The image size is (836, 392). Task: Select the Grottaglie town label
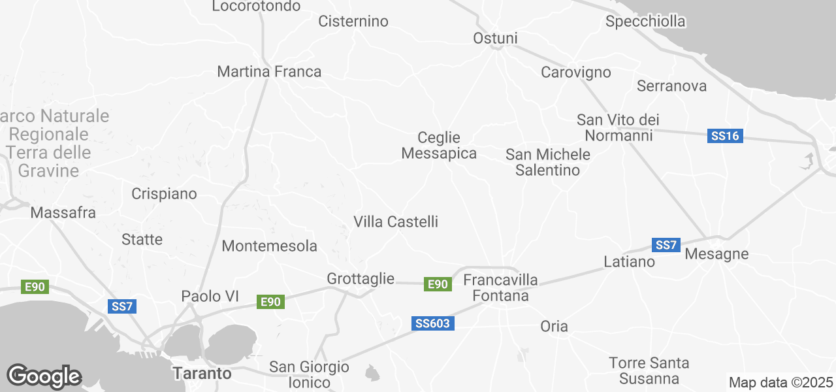coord(361,279)
